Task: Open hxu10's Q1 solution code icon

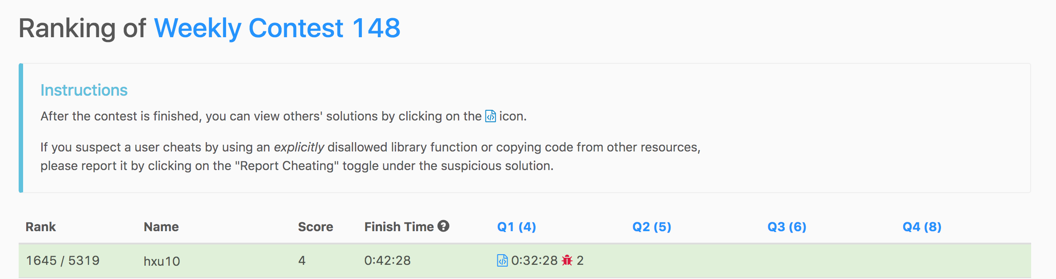Action: [502, 260]
